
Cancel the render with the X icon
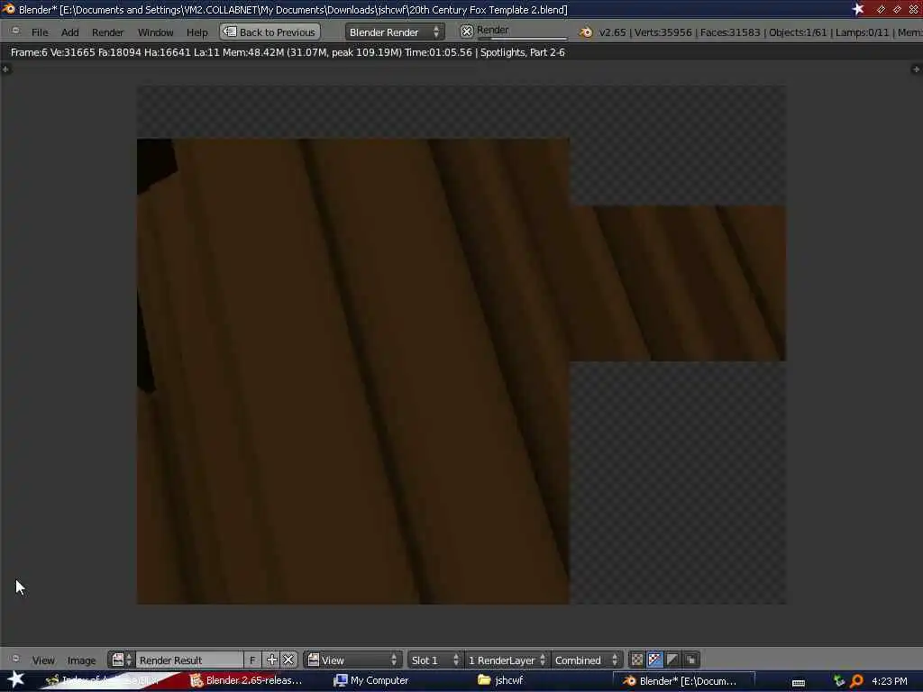click(x=466, y=32)
